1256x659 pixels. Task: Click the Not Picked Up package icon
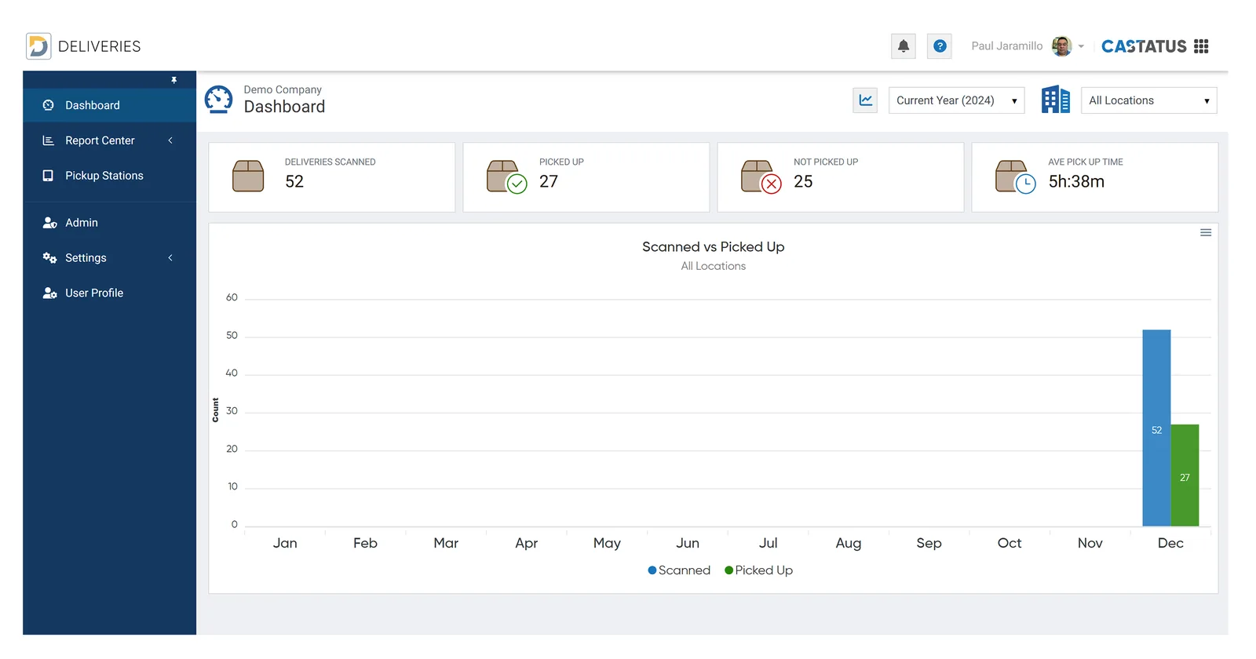point(761,177)
